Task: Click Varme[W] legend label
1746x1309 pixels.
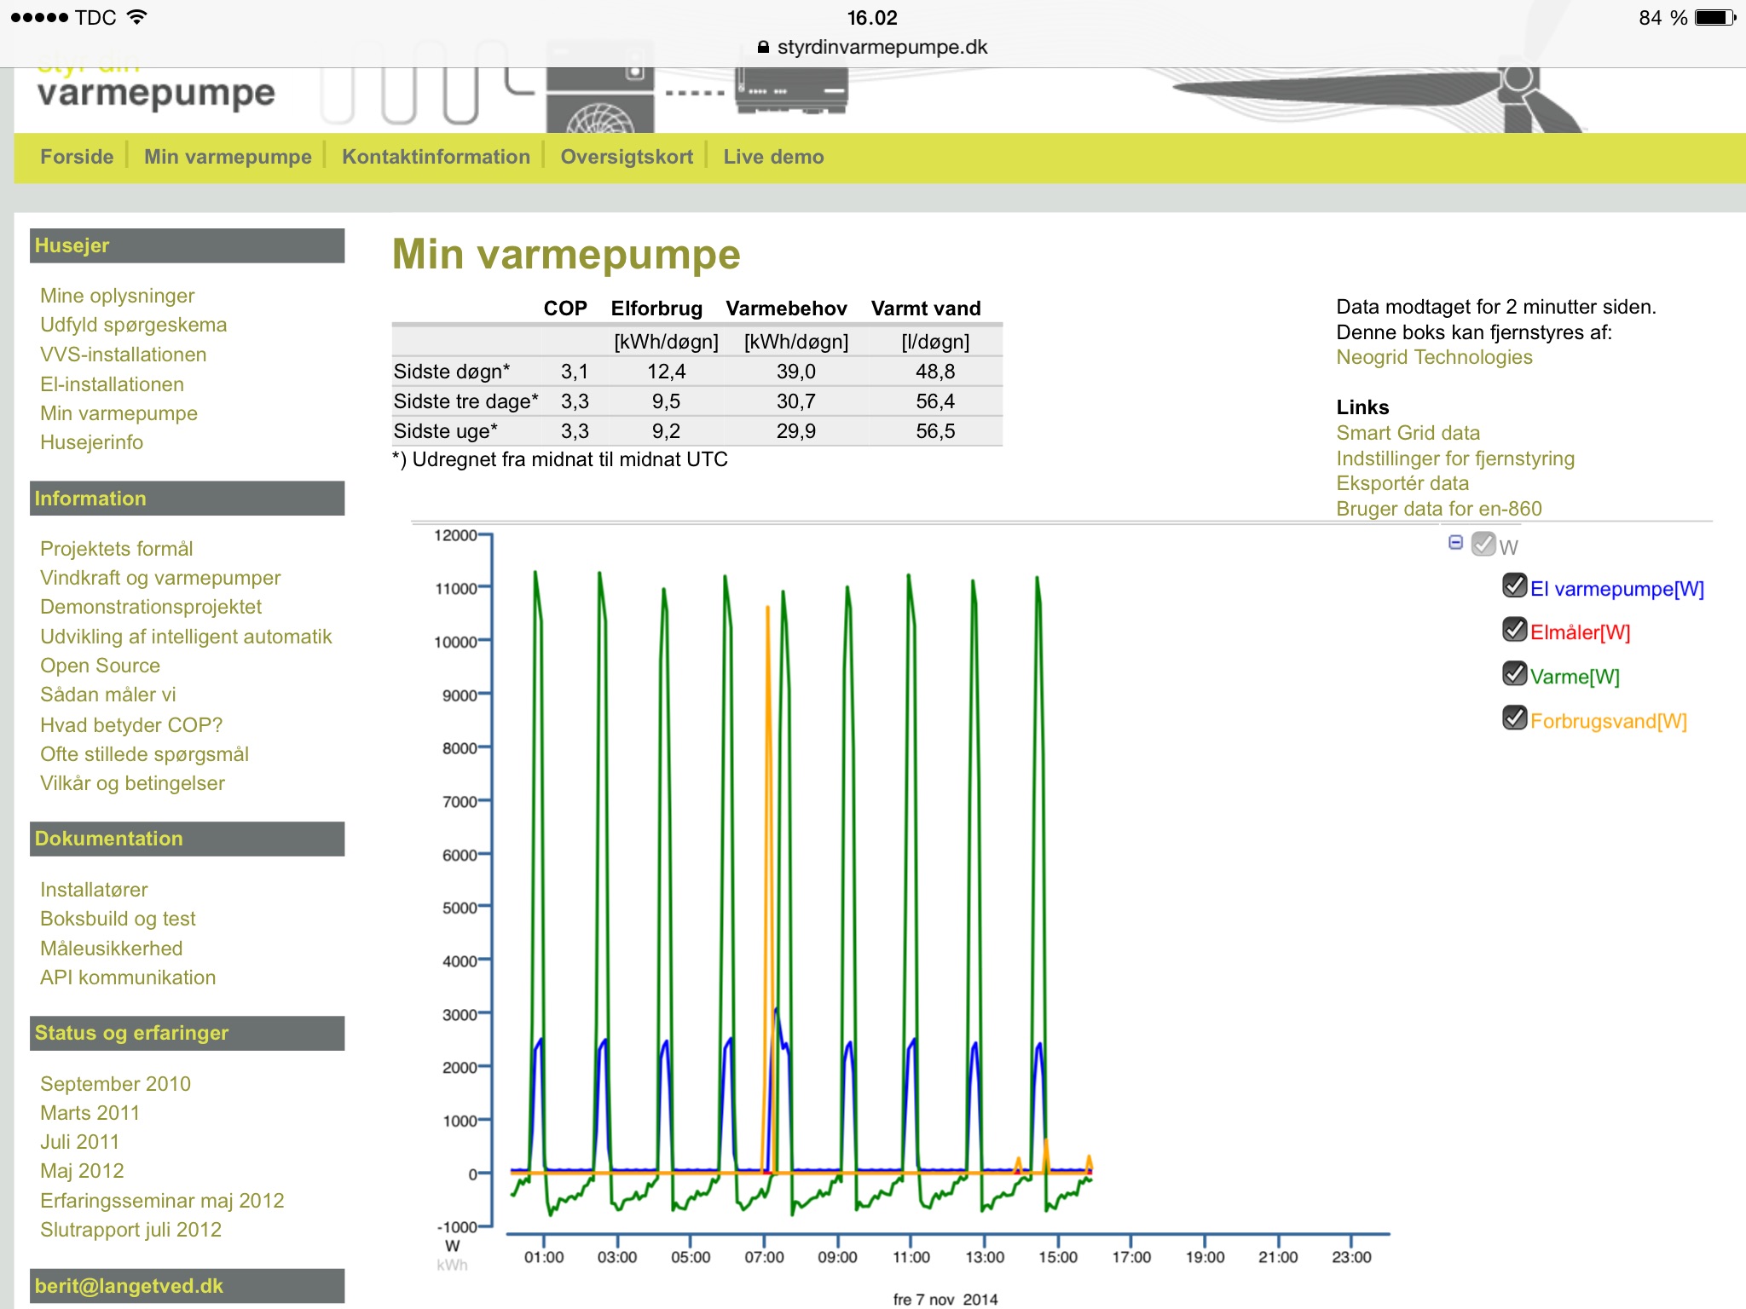Action: click(x=1574, y=677)
